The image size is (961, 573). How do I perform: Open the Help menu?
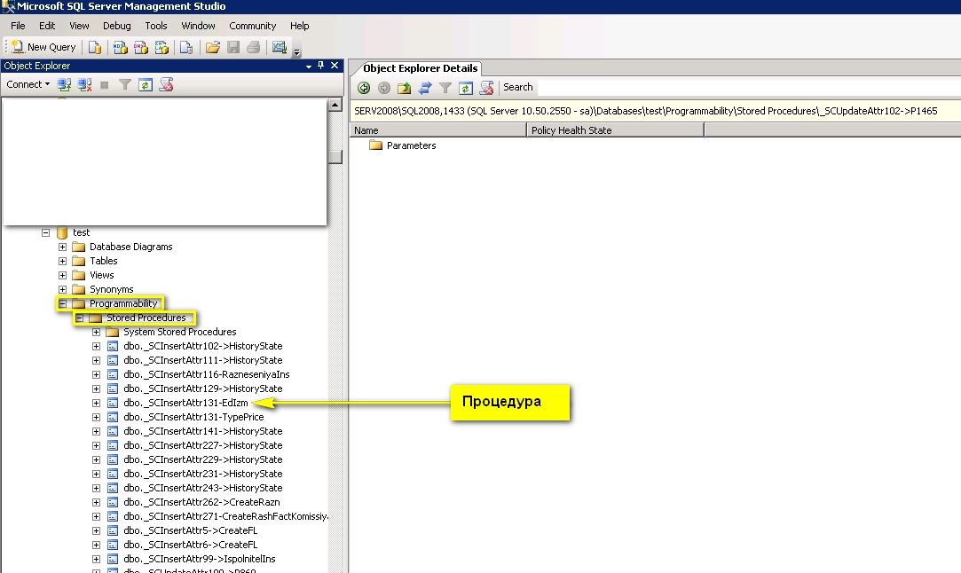point(300,26)
